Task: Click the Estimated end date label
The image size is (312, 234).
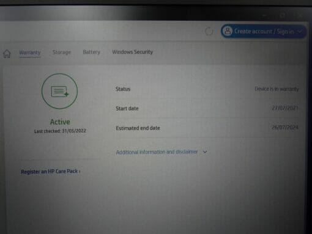Action: [138, 128]
